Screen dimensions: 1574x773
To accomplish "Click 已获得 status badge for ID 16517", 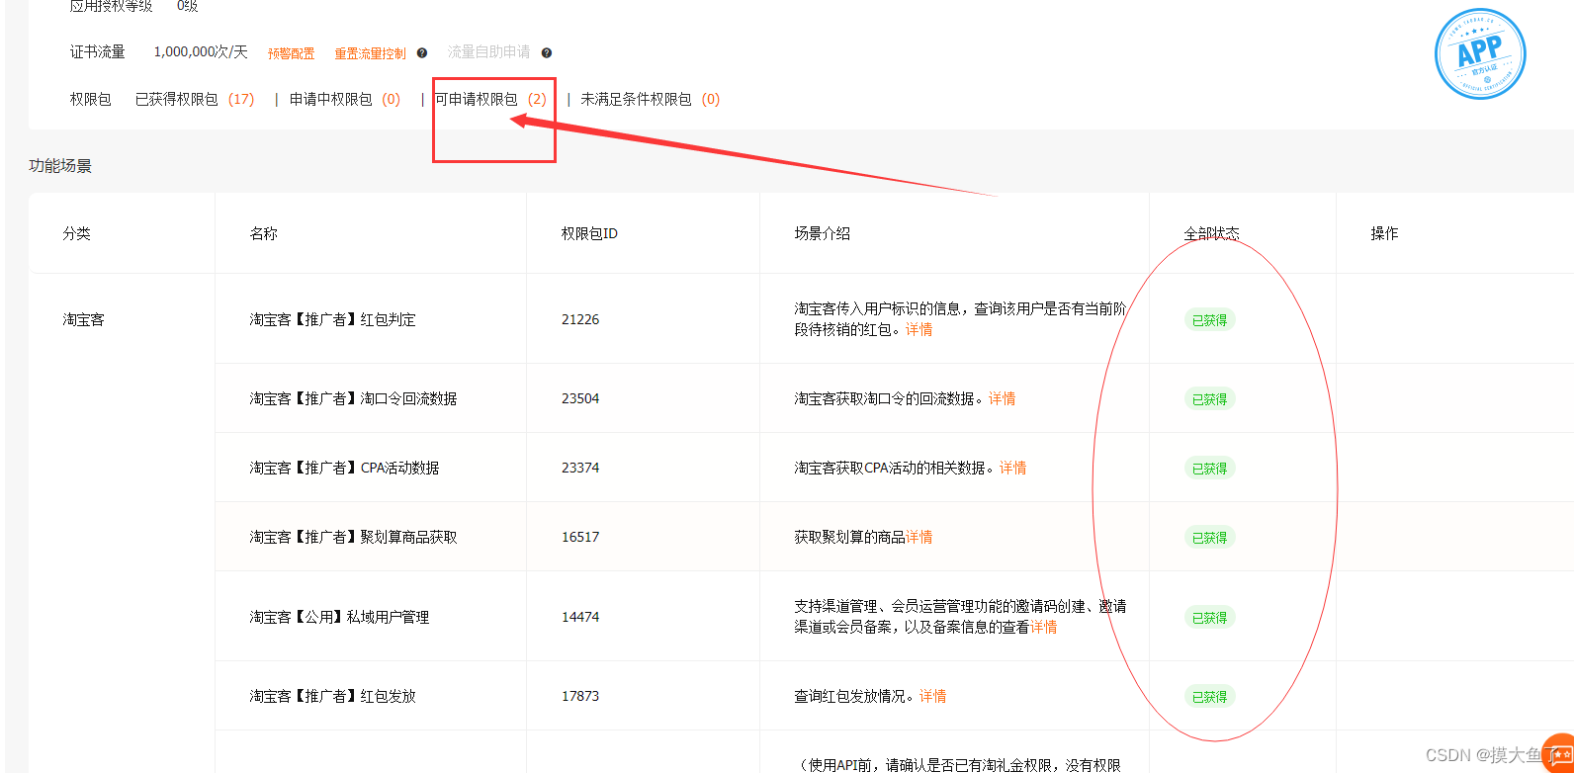I will (1209, 538).
